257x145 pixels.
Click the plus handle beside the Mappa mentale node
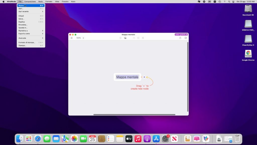click(x=144, y=77)
